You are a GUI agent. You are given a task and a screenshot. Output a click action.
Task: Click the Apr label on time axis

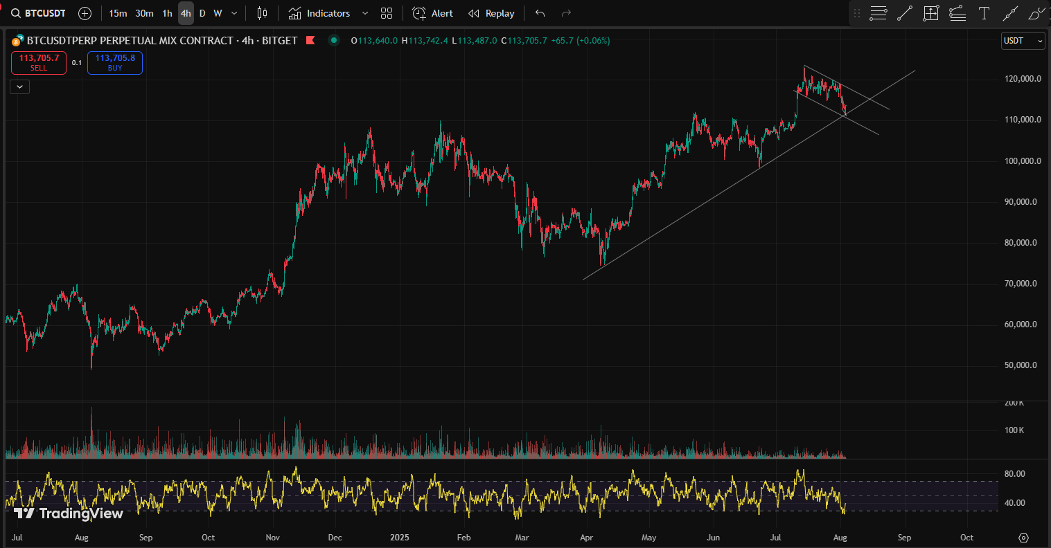coord(586,538)
